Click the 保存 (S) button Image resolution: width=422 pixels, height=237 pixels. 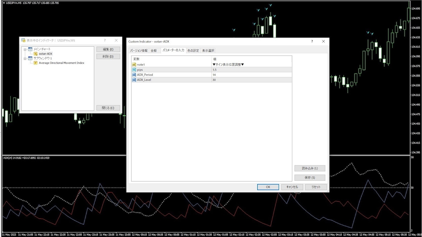[x=310, y=178]
